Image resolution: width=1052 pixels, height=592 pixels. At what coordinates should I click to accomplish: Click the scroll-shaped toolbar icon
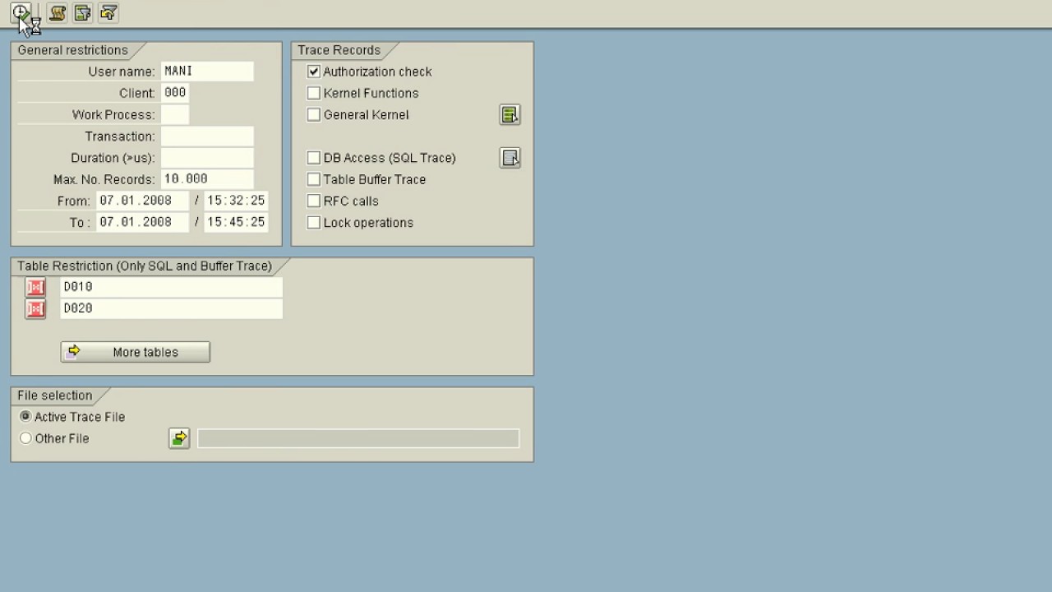coord(58,12)
